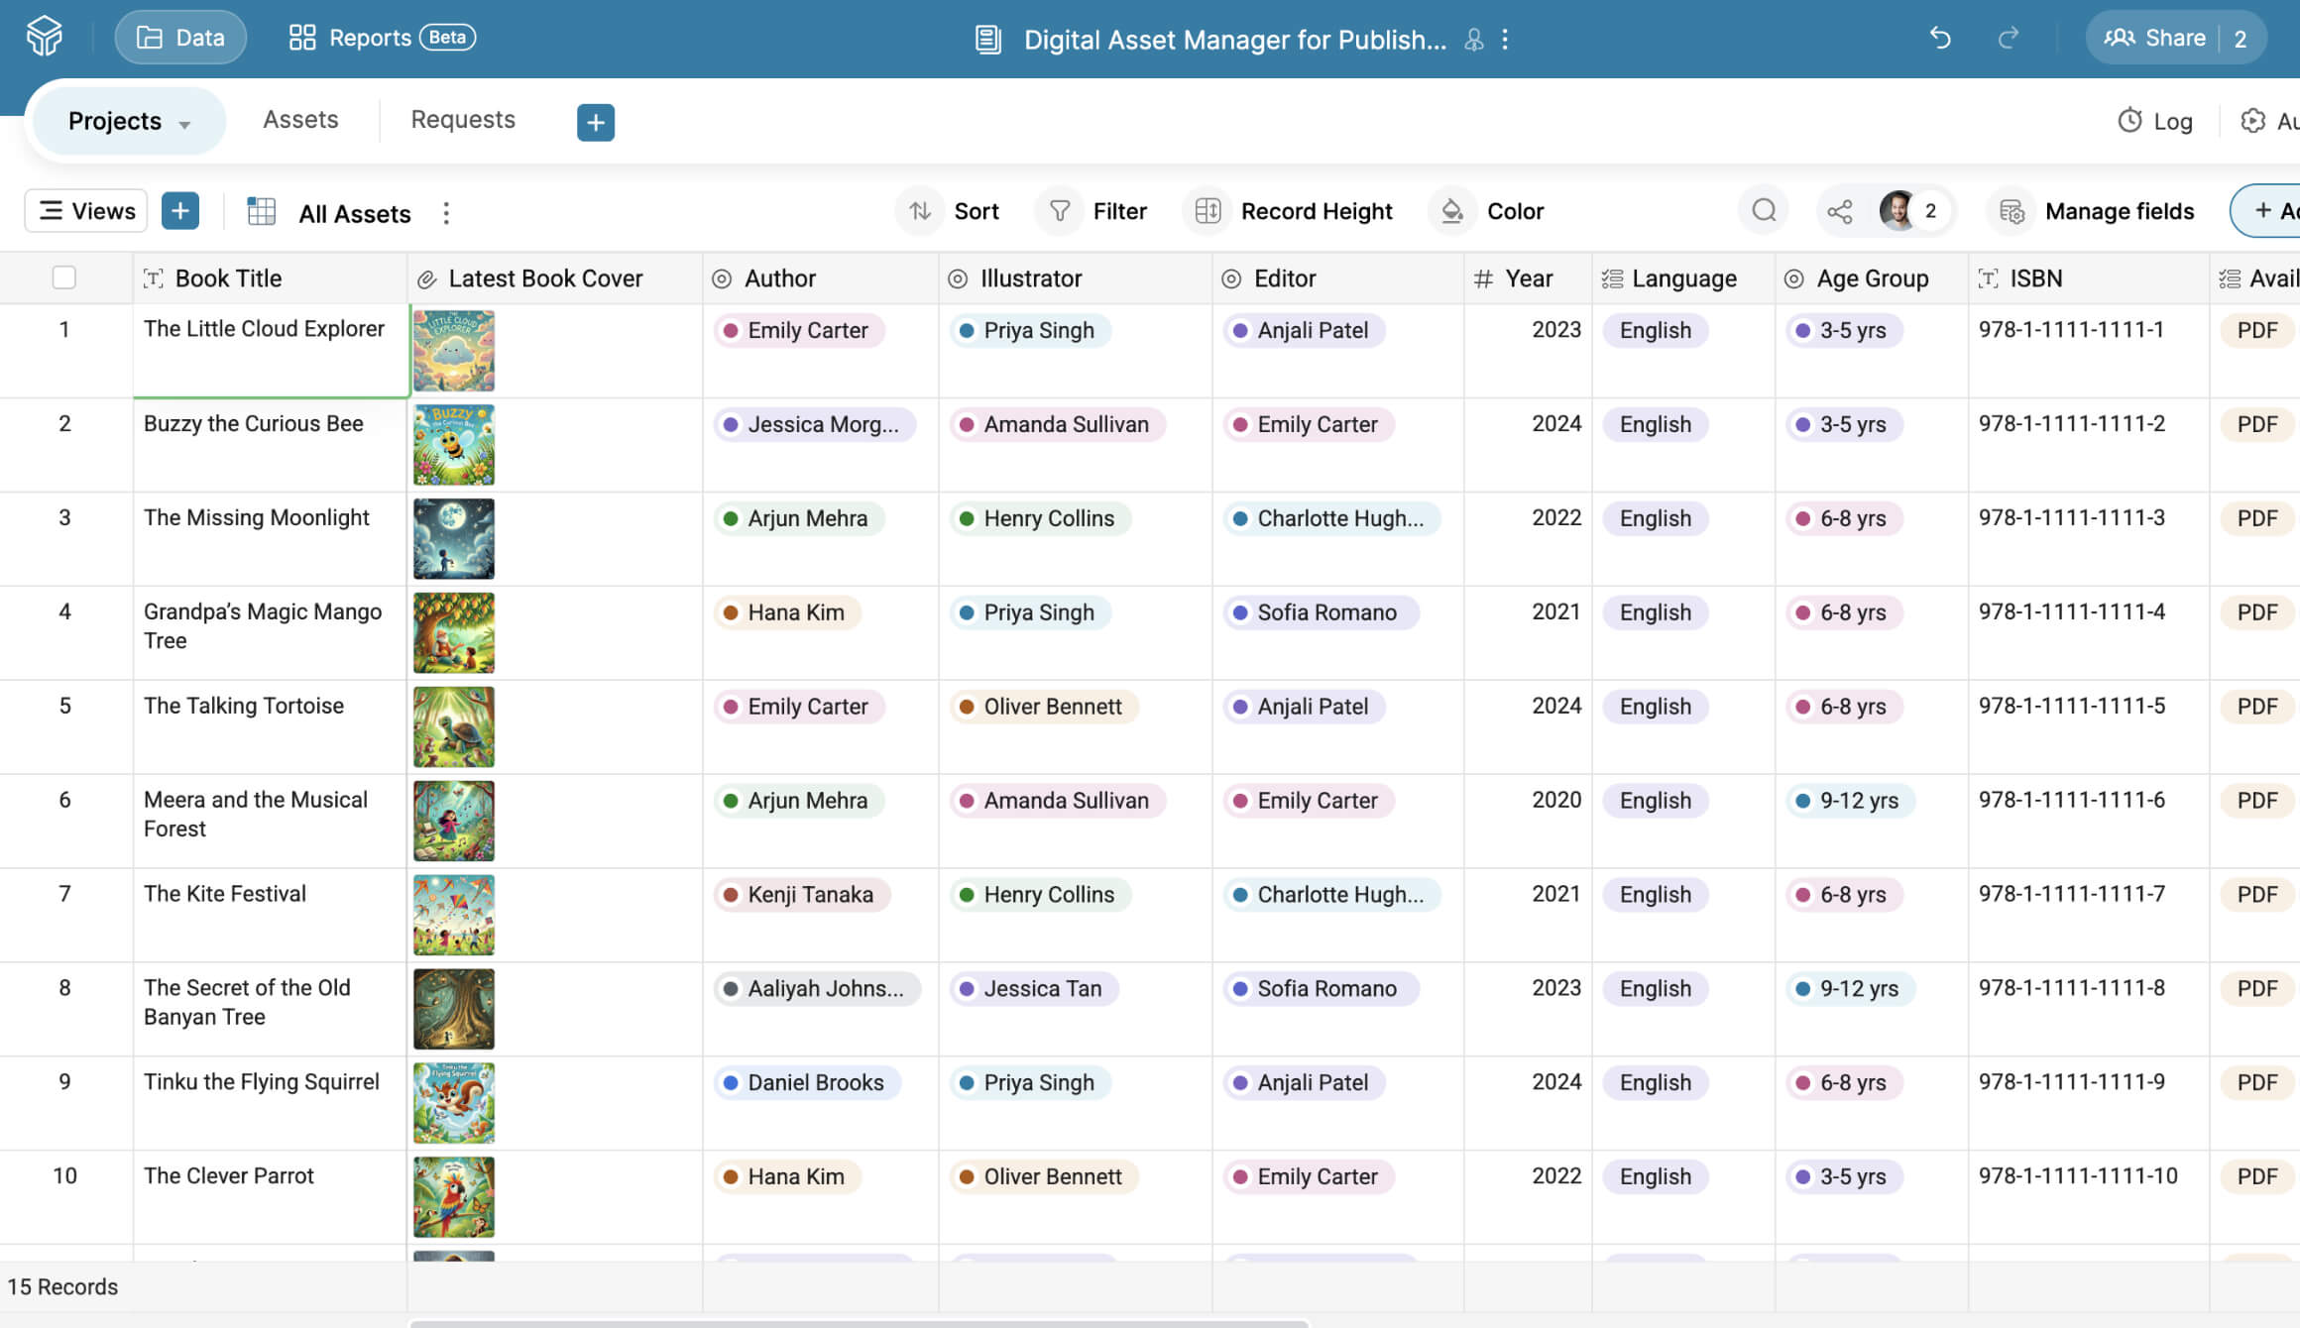Switch to the Assets tab
The height and width of the screenshot is (1328, 2300).
[300, 120]
